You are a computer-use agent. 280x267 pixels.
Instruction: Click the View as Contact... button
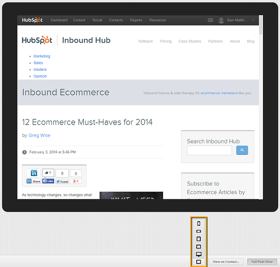click(226, 262)
